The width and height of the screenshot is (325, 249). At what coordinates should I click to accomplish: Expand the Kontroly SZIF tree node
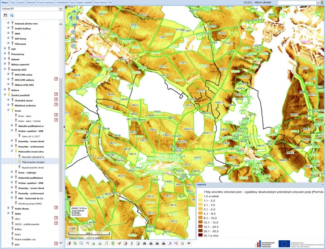[x=4, y=69]
